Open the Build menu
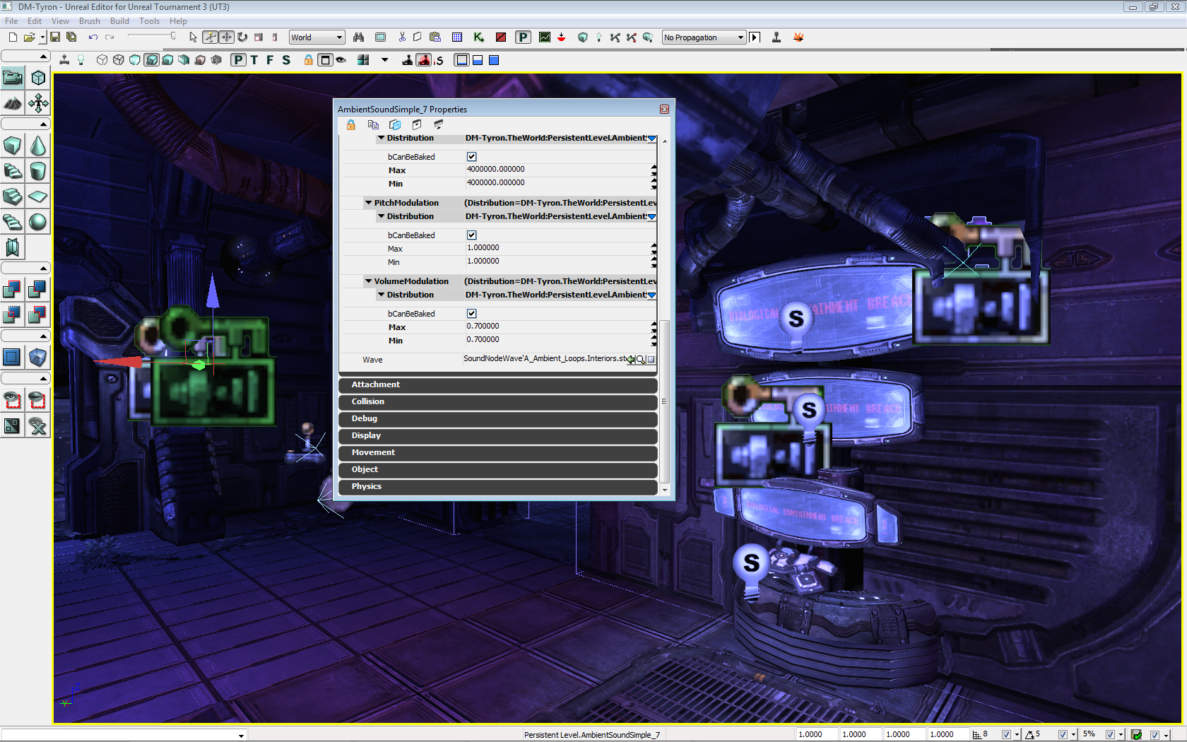Viewport: 1187px width, 742px height. [119, 21]
